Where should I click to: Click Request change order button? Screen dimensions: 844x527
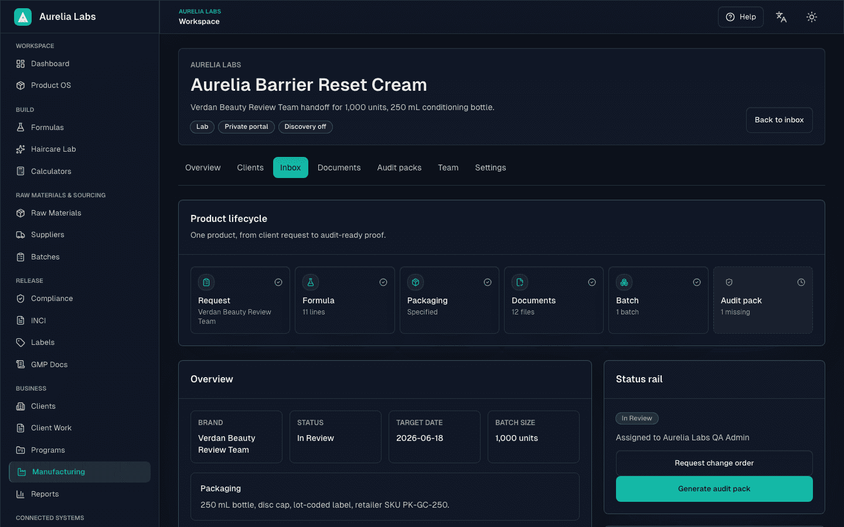(x=714, y=463)
